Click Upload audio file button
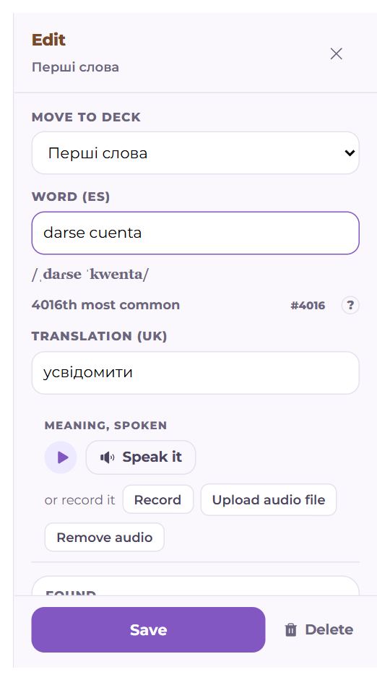The image size is (377, 680). 268,499
